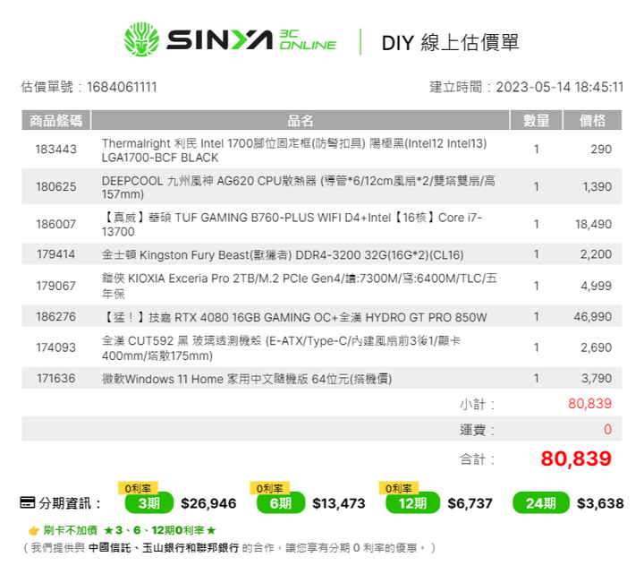The image size is (644, 574).
Task: Click the 數量 column header
Action: 536,121
